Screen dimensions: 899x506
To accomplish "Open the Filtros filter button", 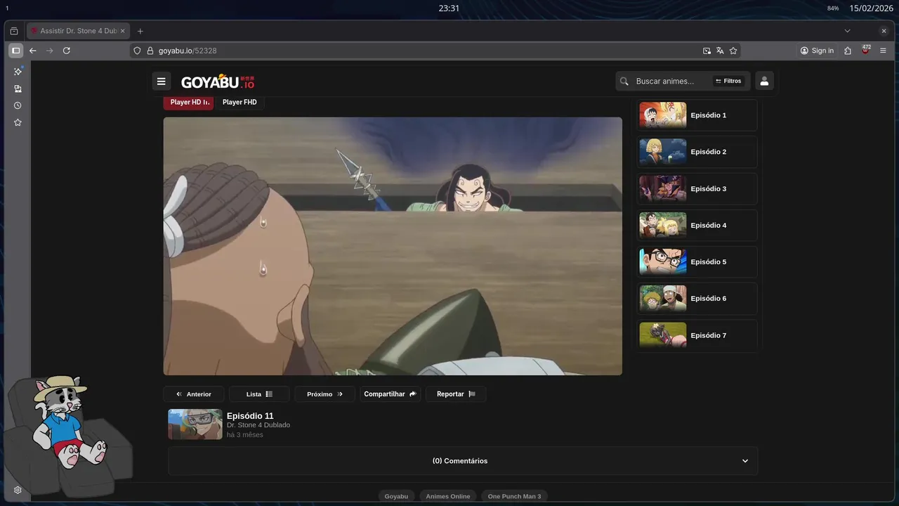I will 728,81.
